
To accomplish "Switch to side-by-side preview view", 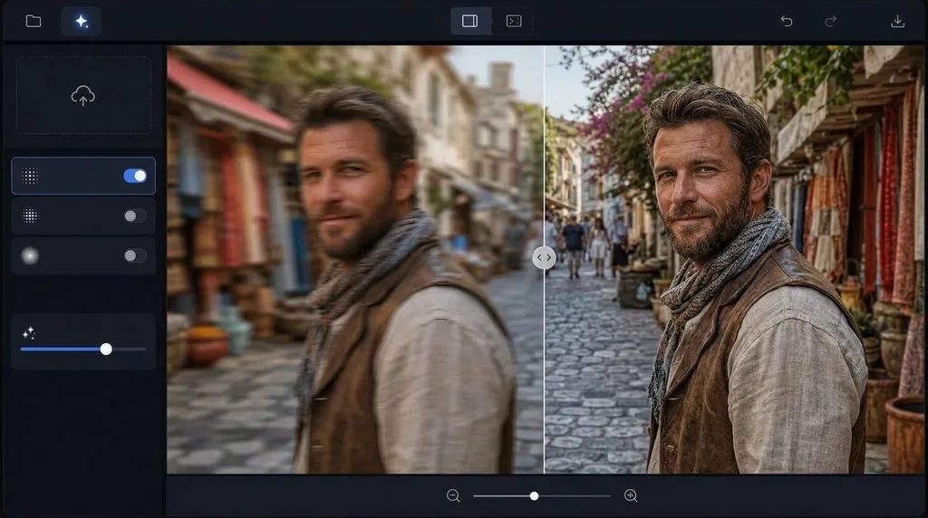I will [x=514, y=22].
